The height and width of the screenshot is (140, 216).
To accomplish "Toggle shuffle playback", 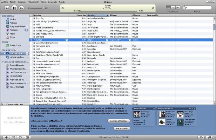I will (13, 137).
